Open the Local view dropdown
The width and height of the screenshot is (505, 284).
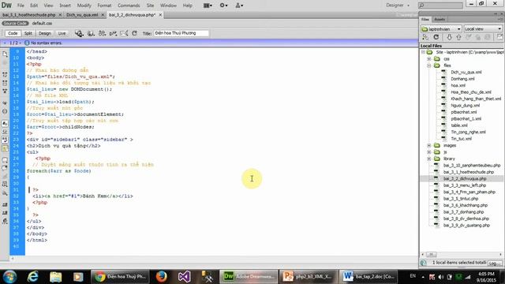coord(483,29)
